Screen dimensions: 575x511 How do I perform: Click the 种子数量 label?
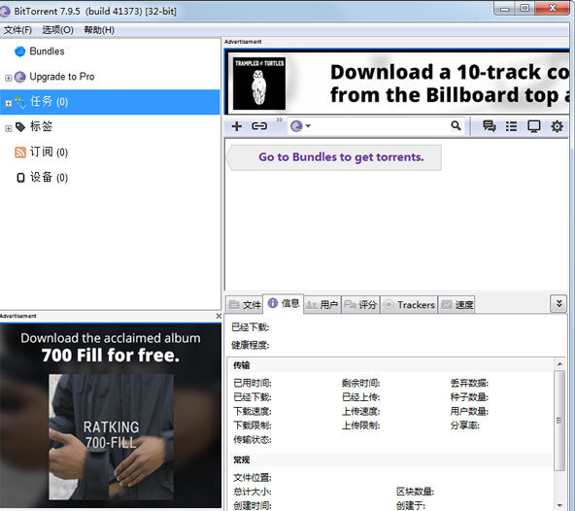pyautogui.click(x=469, y=397)
